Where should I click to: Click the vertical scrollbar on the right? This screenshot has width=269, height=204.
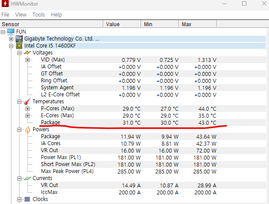click(267, 116)
